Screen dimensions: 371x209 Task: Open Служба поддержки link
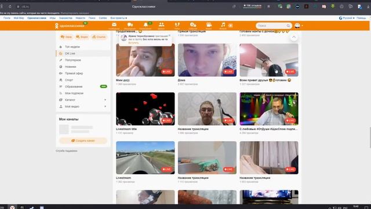[67, 151]
